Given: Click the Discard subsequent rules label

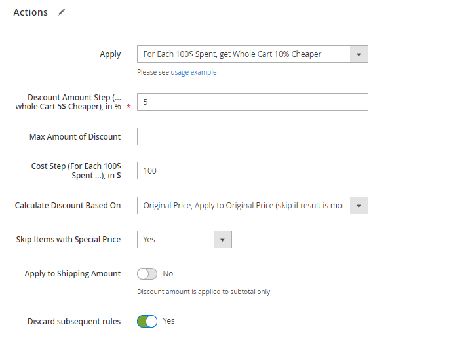Looking at the screenshot, I should [x=74, y=321].
